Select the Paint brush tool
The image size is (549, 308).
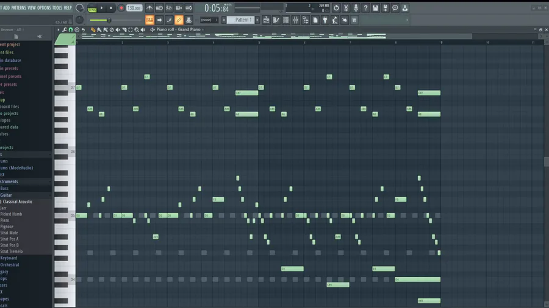pos(99,30)
